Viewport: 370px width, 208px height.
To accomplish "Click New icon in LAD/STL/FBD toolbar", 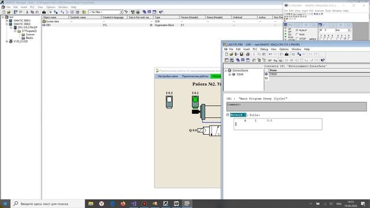I will 227,54.
